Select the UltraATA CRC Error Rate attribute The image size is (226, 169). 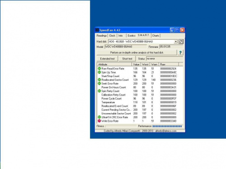[114, 117]
